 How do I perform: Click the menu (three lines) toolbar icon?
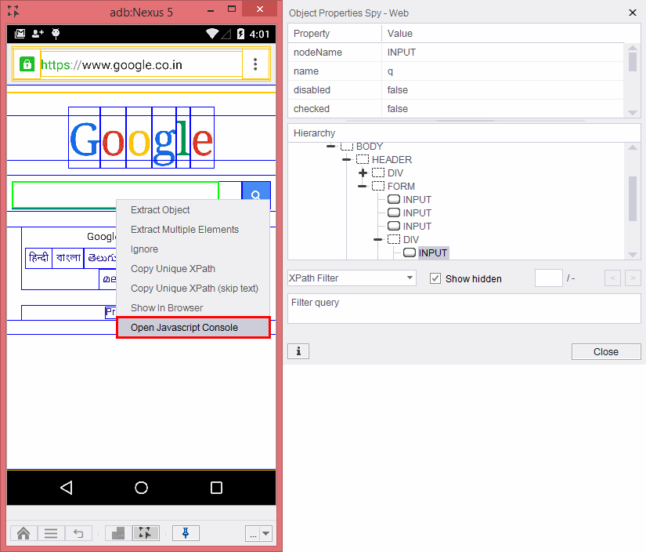(x=51, y=533)
